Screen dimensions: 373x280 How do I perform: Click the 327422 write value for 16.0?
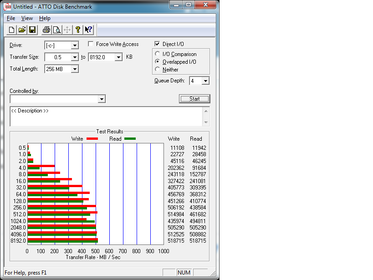click(x=176, y=181)
